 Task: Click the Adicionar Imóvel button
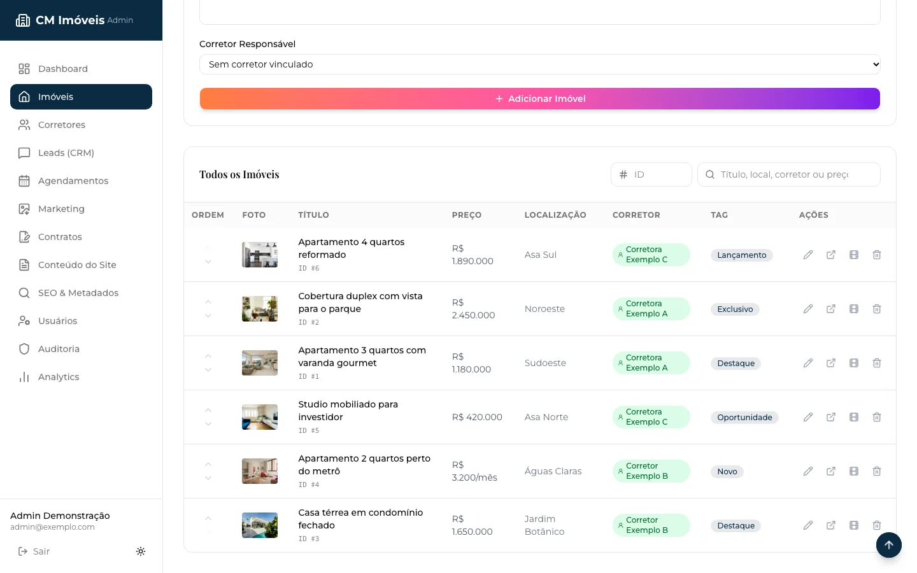(540, 99)
